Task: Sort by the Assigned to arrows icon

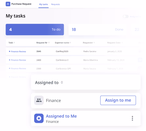Action: [62, 83]
